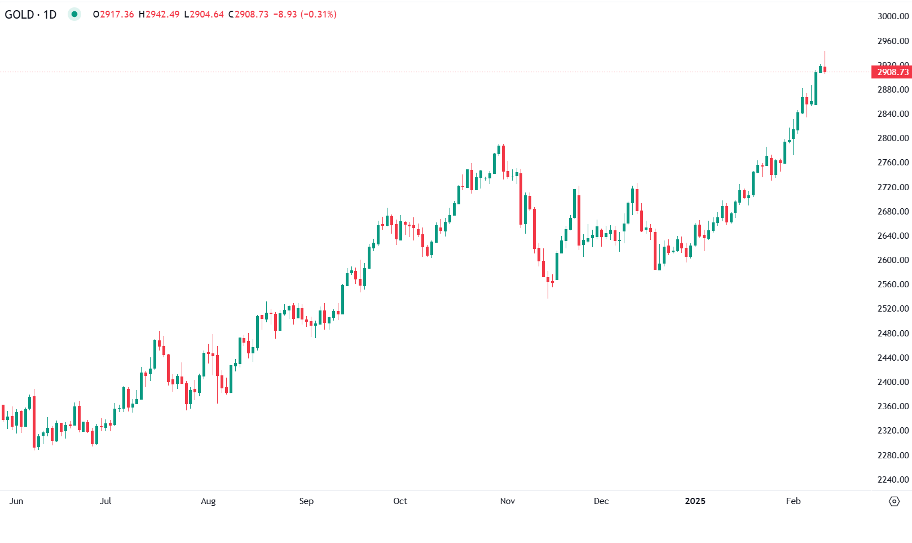This screenshot has height=543, width=912.
Task: Click the −8.93 (−0.31%) change value
Action: 305,14
